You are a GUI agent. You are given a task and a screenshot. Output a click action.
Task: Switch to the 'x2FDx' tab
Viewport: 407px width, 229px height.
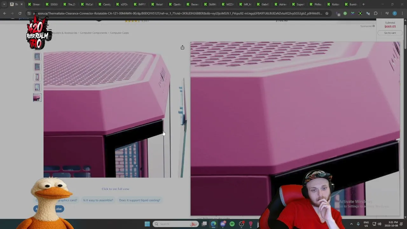click(x=122, y=4)
